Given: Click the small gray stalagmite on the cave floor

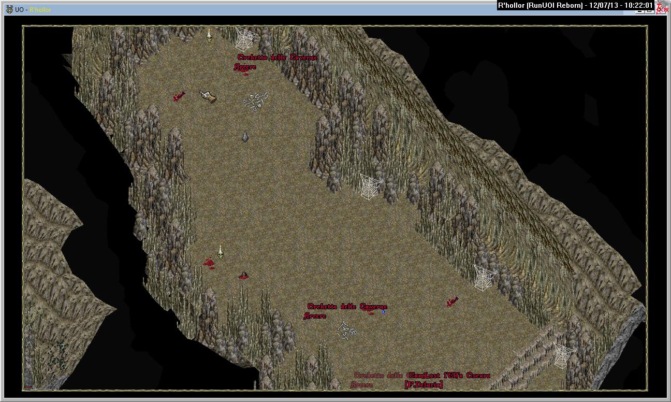Looking at the screenshot, I should (245, 136).
